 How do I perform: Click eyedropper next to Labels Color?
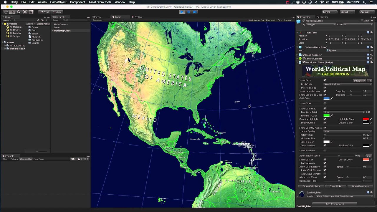(x=332, y=142)
